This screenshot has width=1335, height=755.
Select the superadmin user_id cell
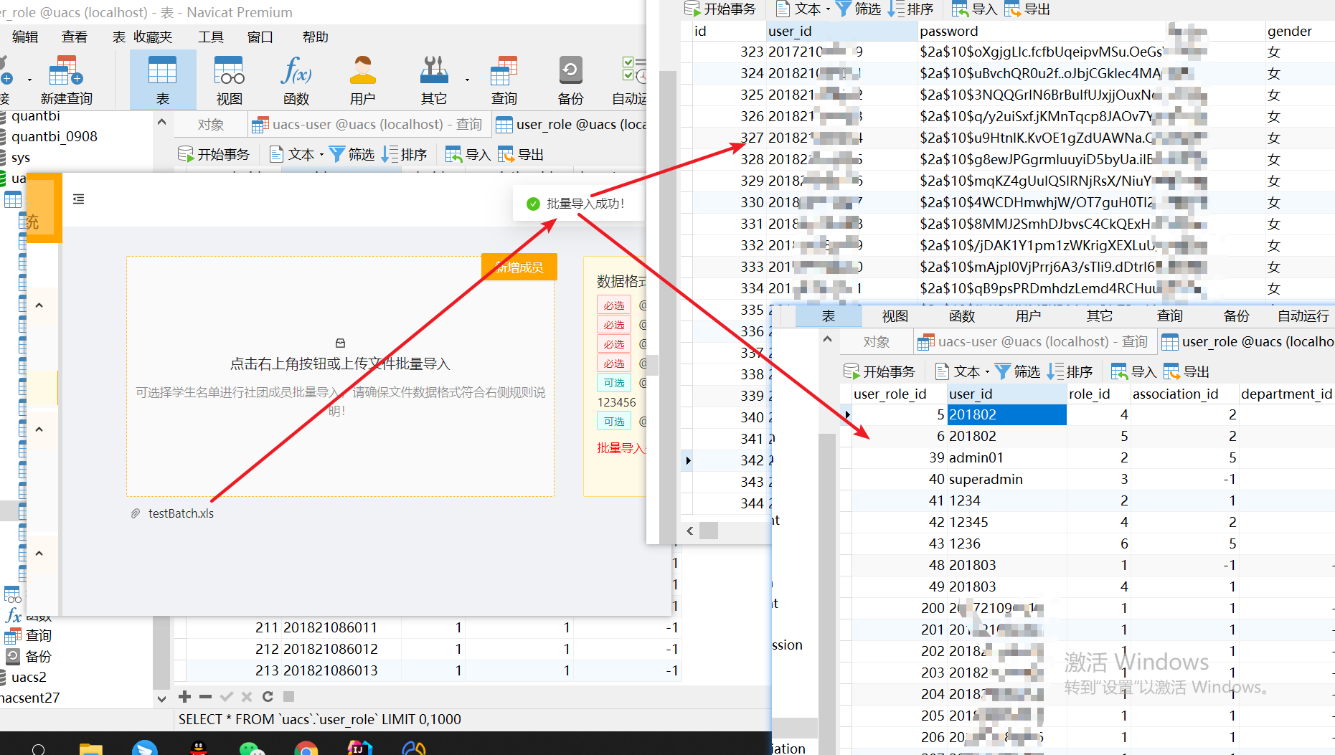[1007, 479]
